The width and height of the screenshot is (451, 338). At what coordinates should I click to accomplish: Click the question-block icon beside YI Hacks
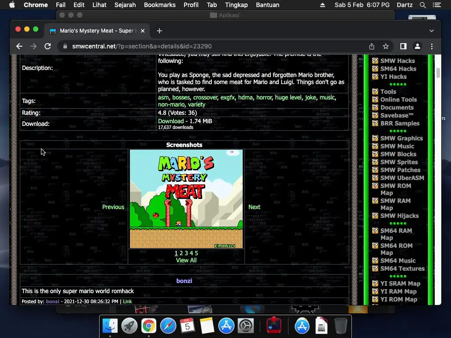click(x=375, y=77)
